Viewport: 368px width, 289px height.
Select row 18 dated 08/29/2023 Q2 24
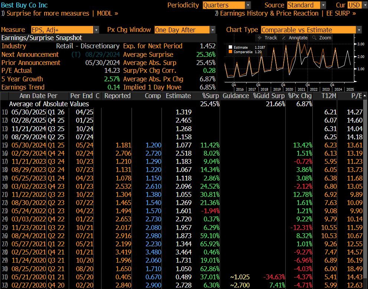[182, 170]
